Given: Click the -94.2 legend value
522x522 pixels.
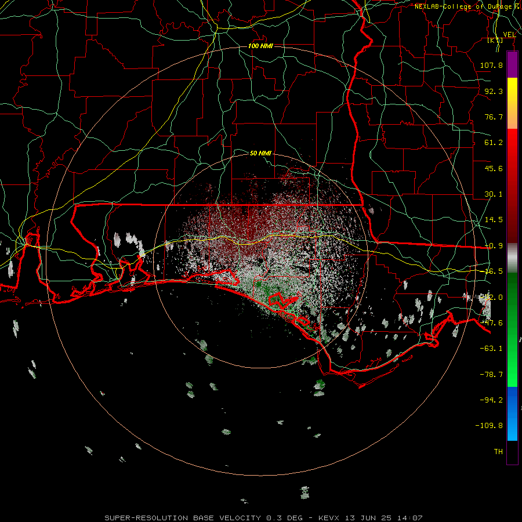Looking at the screenshot, I should (x=491, y=400).
